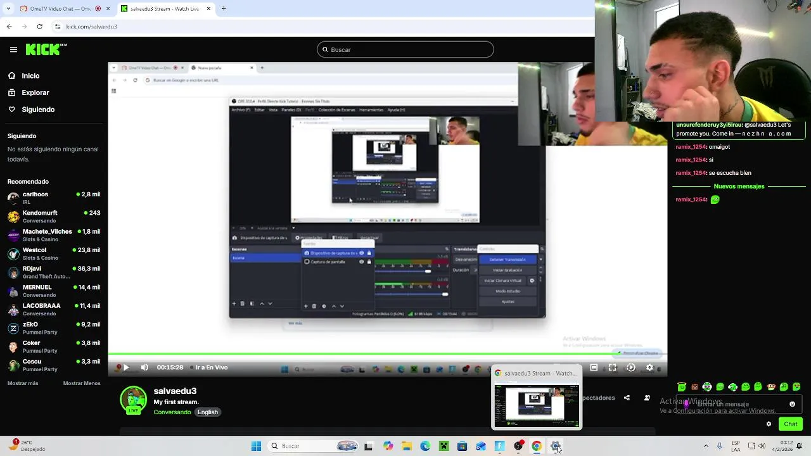Click Detener Transmisión in the streamed OBS
Viewport: 811px width, 456px height.
[508, 260]
